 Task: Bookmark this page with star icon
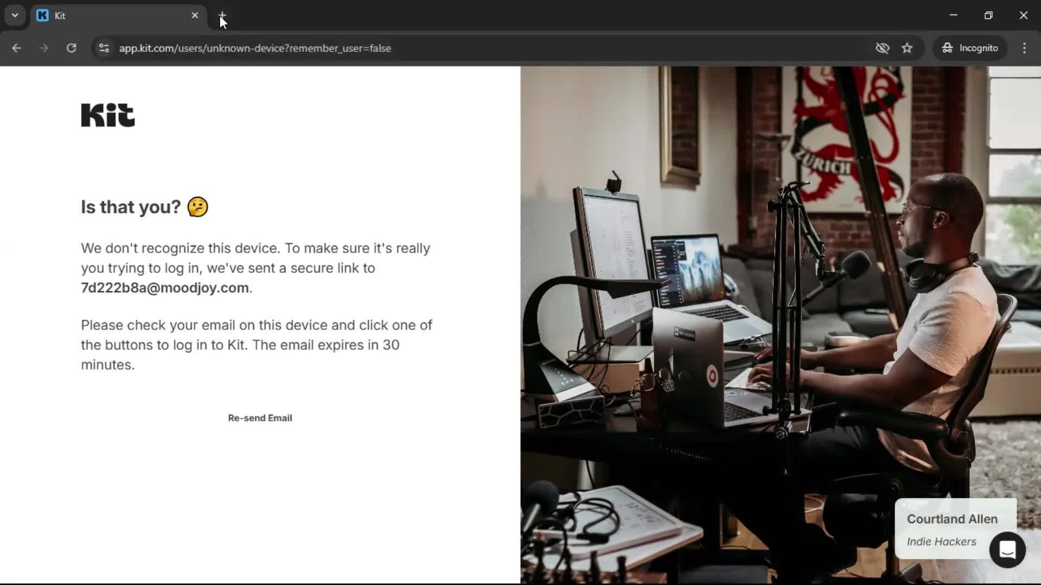[x=907, y=48]
